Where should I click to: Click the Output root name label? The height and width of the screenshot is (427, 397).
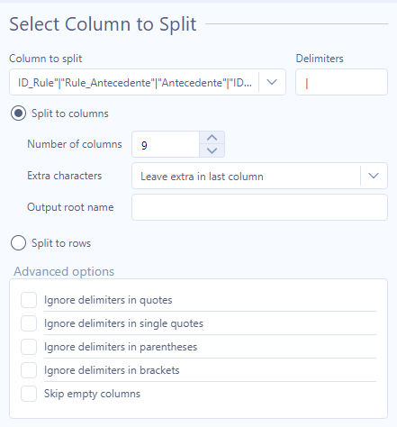click(70, 207)
